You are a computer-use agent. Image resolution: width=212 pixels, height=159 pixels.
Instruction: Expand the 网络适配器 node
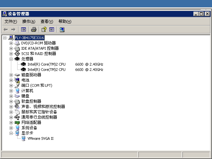coord(11,123)
